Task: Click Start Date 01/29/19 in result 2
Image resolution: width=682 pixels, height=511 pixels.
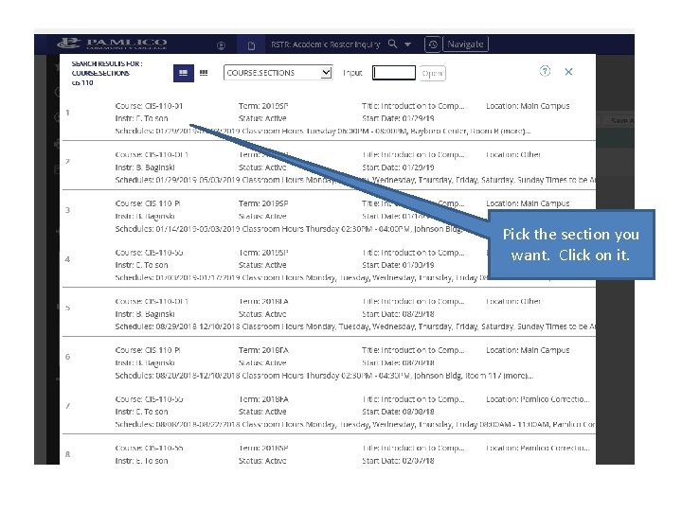Action: [x=398, y=167]
